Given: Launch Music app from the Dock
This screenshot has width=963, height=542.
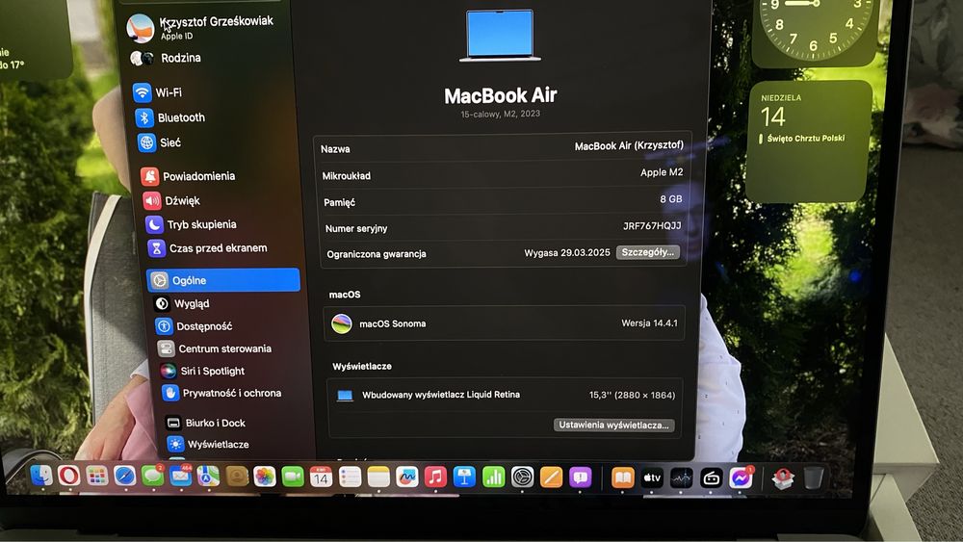Looking at the screenshot, I should click(x=435, y=477).
